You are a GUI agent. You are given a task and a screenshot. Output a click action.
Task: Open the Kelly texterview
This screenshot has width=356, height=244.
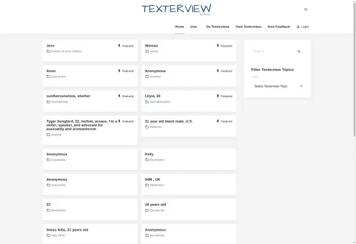tap(149, 154)
